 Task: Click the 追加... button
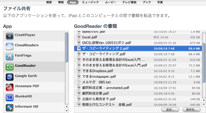(170, 110)
